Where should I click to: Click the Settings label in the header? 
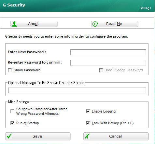[x=145, y=8]
